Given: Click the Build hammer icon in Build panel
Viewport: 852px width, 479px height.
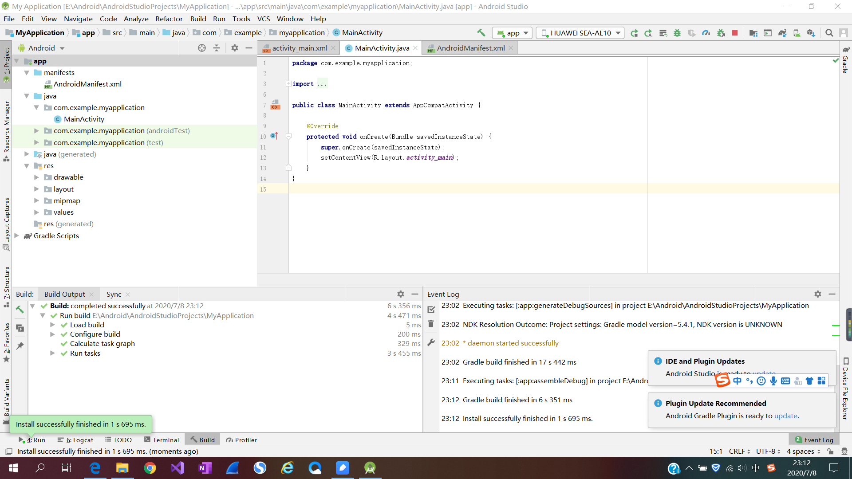Looking at the screenshot, I should [20, 310].
